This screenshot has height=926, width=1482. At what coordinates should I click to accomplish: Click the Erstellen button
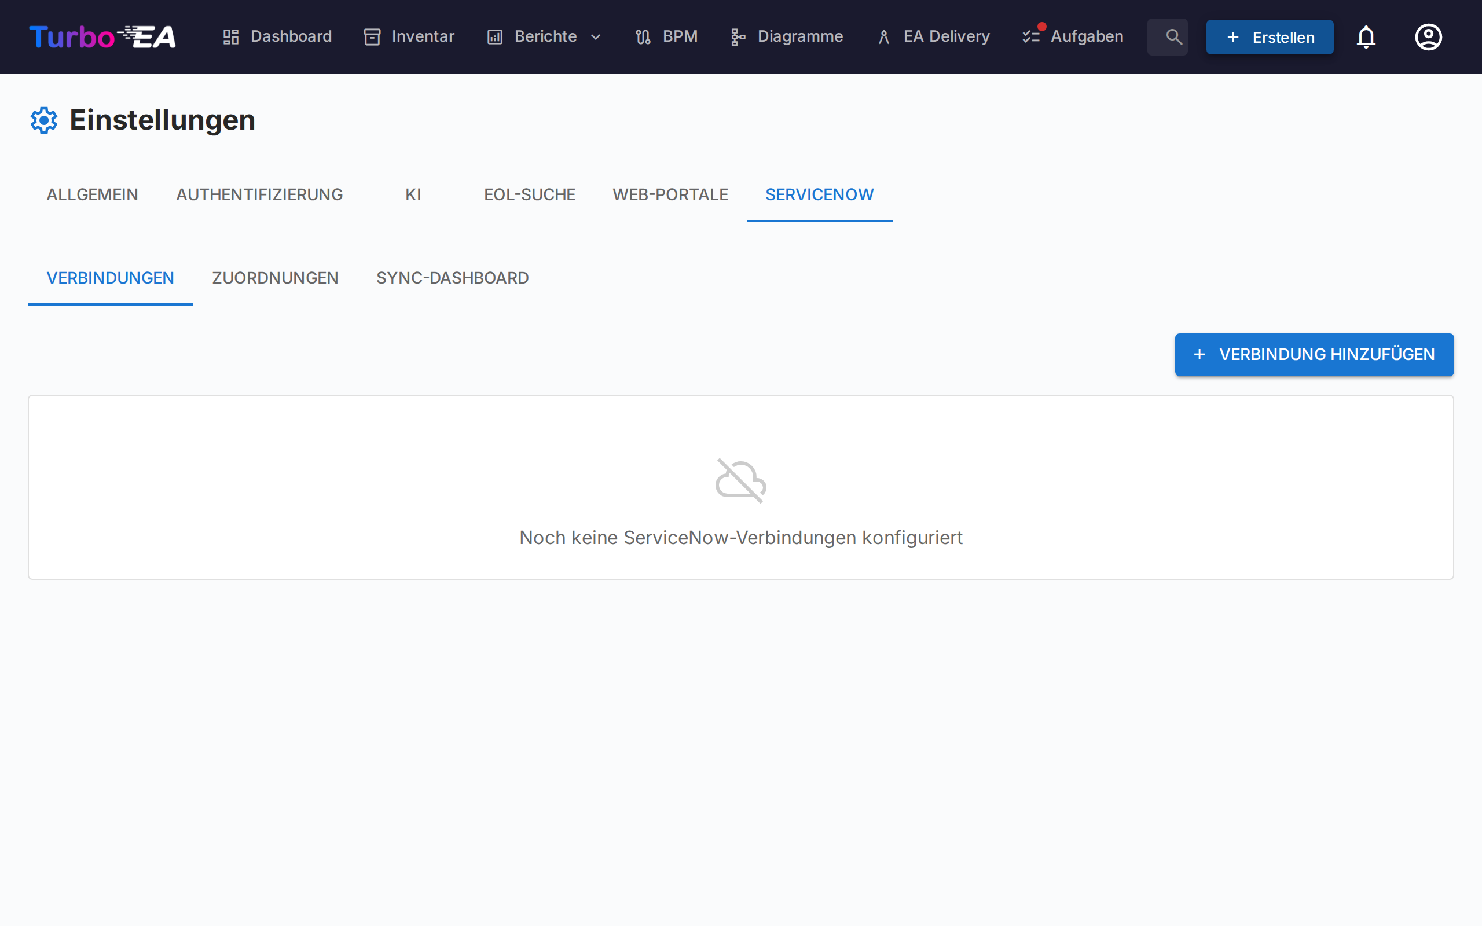[x=1269, y=36]
